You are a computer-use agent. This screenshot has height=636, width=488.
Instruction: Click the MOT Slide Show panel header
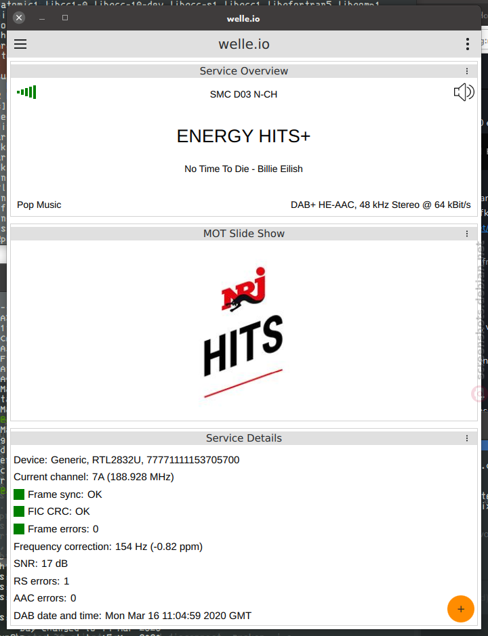[x=243, y=234]
